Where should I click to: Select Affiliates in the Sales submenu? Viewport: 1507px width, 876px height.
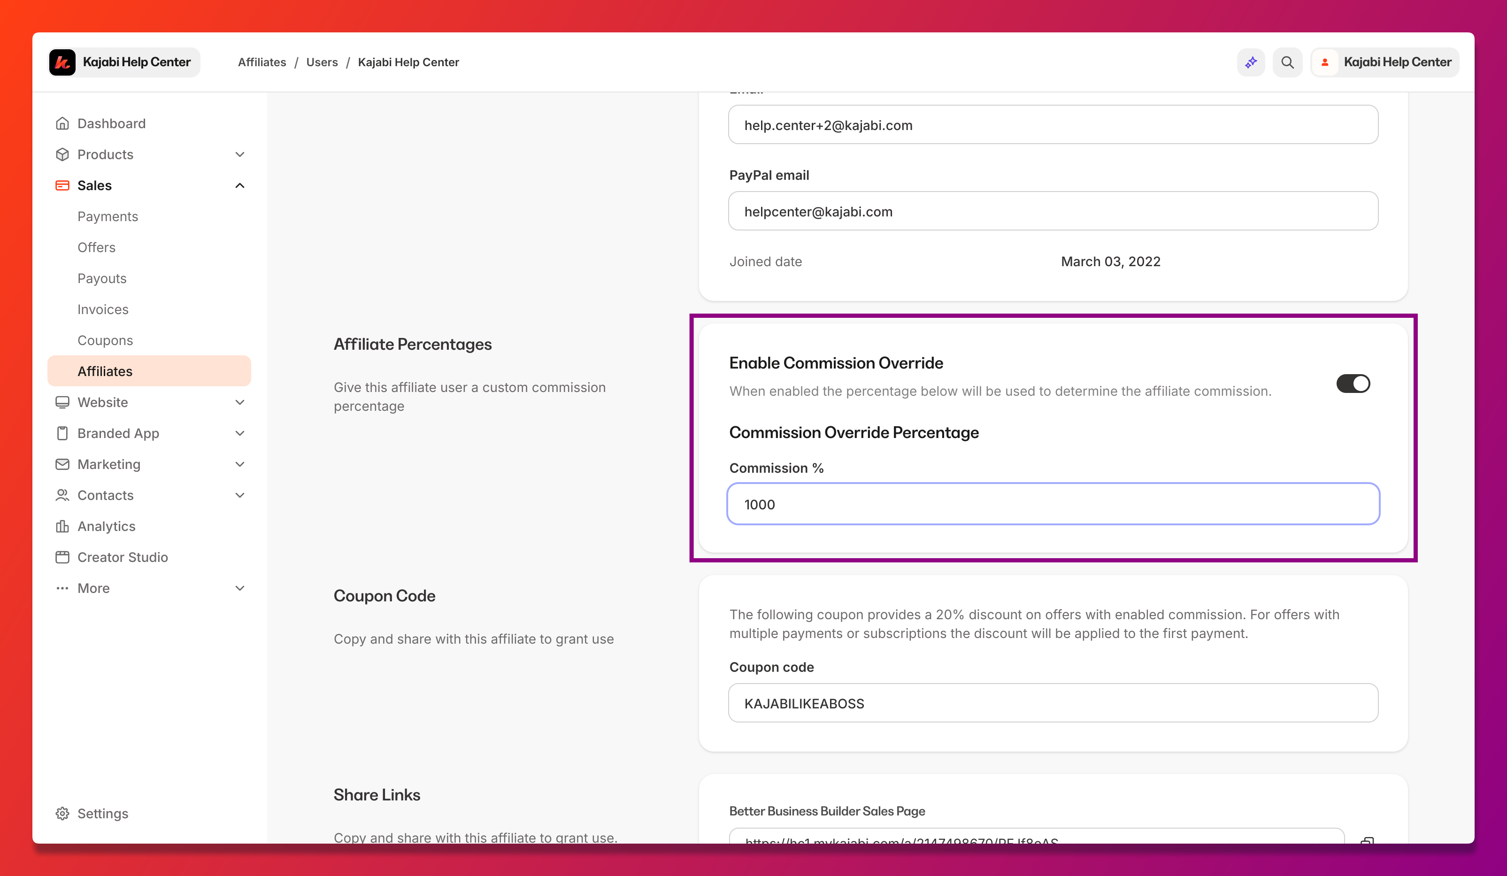tap(149, 371)
